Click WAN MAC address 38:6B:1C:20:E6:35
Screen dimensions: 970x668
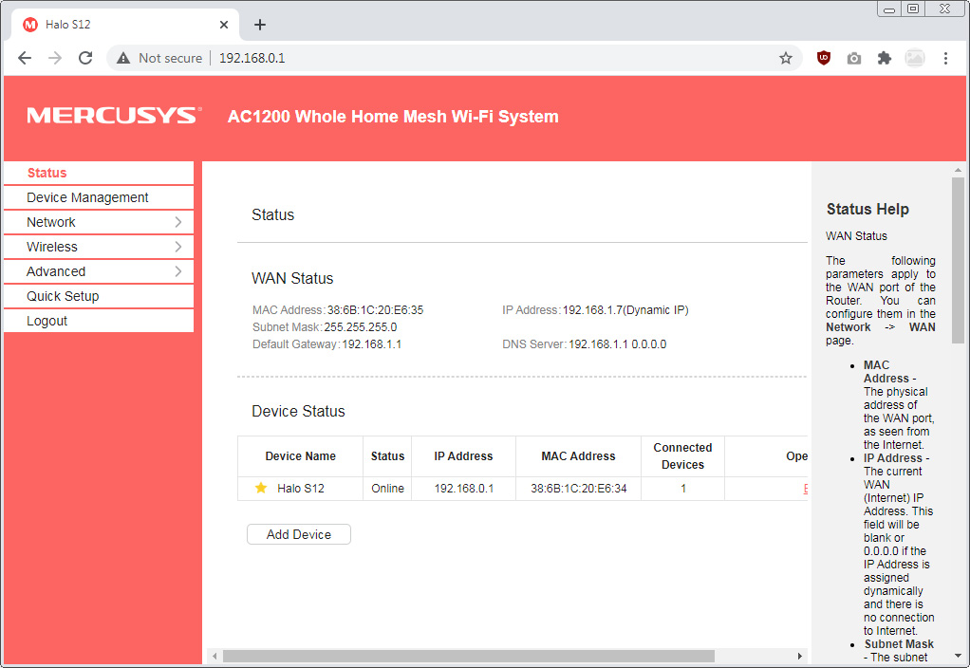[x=375, y=310]
